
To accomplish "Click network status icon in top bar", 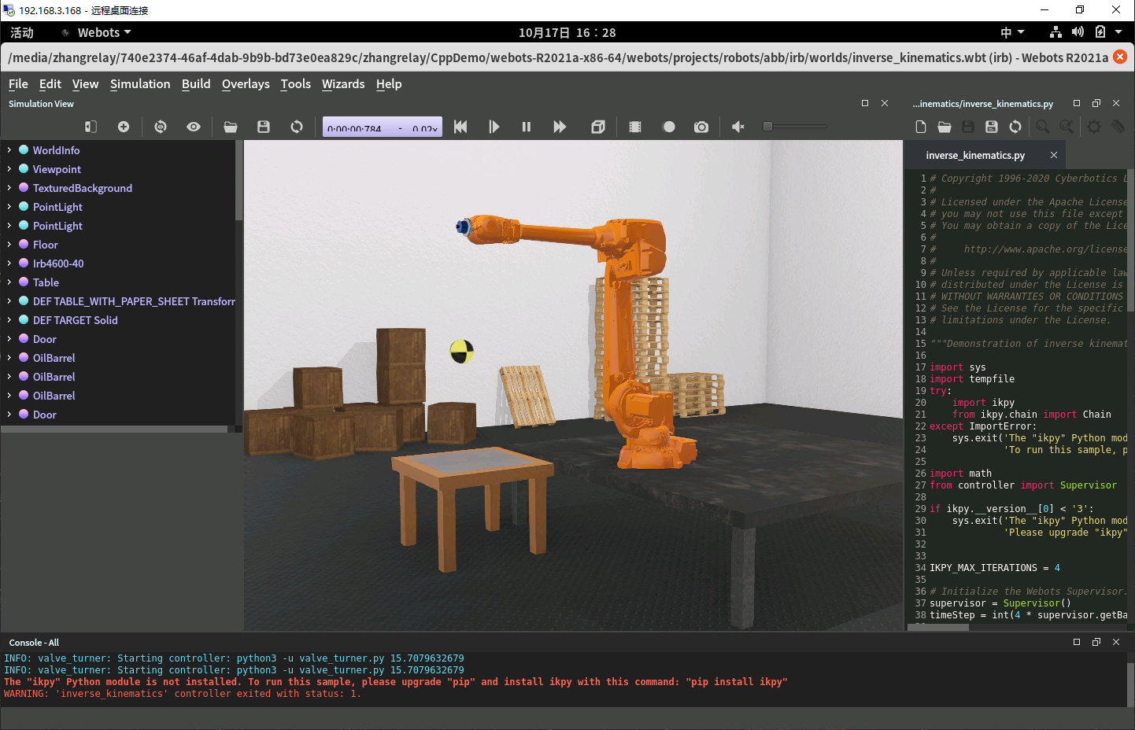I will pyautogui.click(x=1056, y=32).
